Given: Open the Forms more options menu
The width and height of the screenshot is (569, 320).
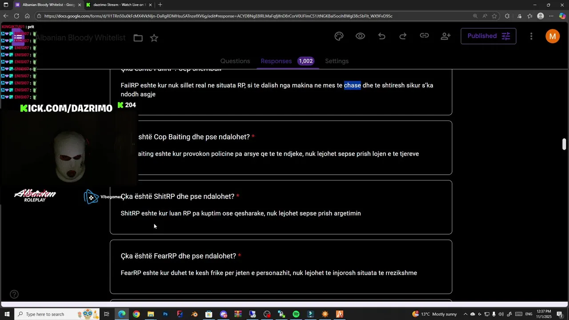Looking at the screenshot, I should 531,36.
